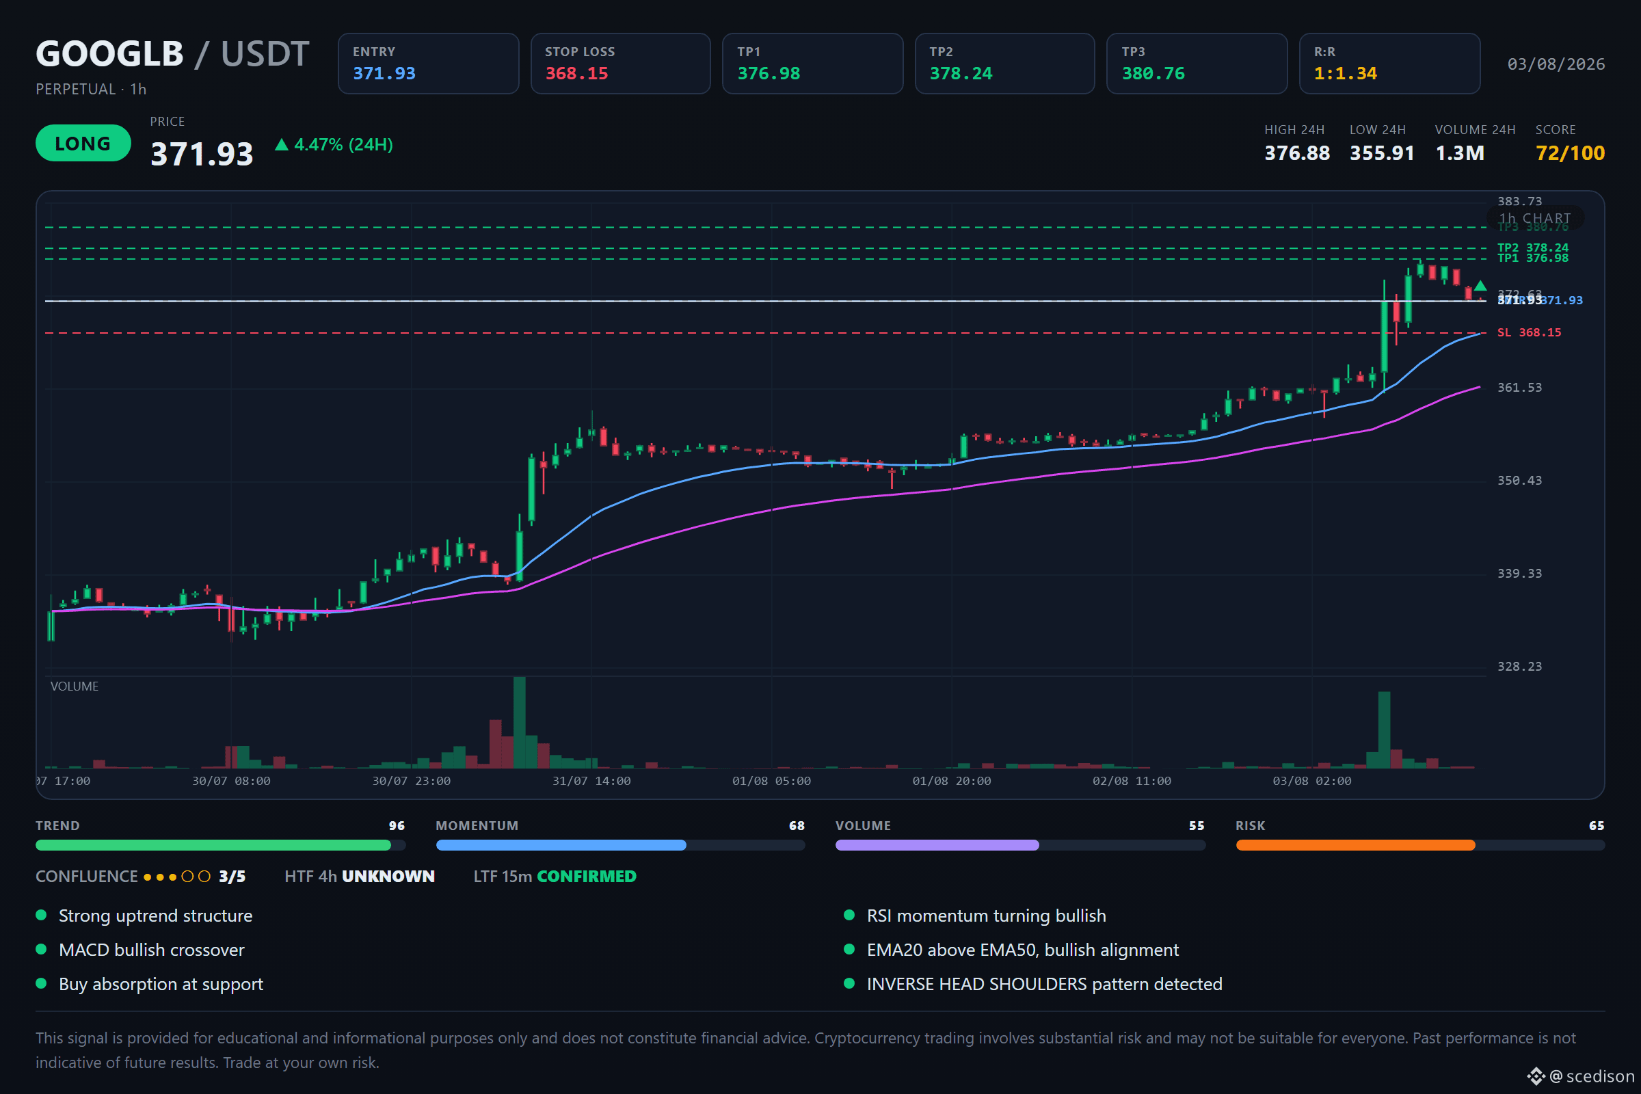The height and width of the screenshot is (1094, 1641).
Task: Click the 361.53 price axis label
Action: (1519, 387)
